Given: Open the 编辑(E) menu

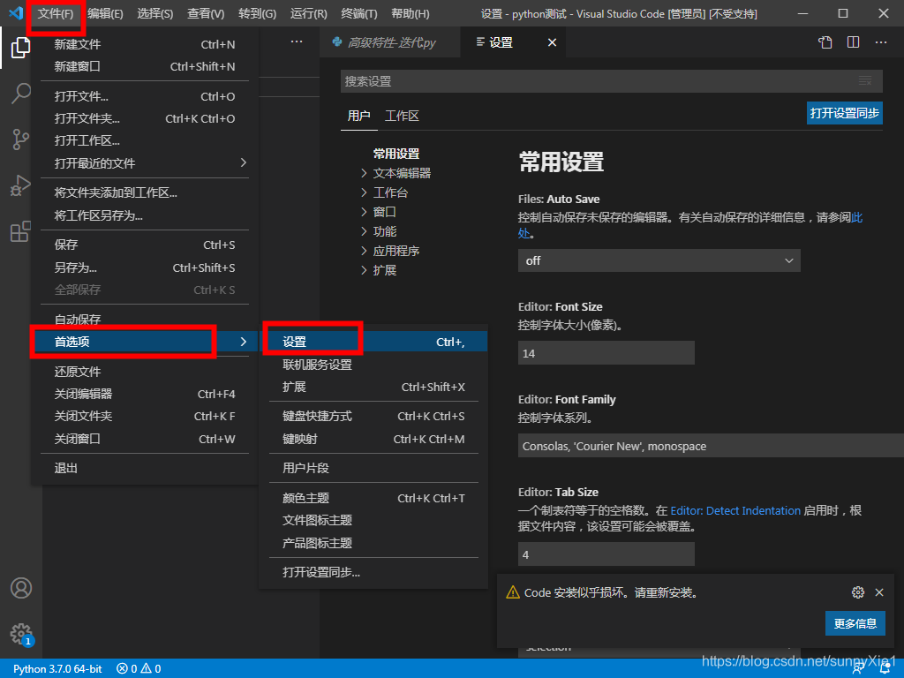Looking at the screenshot, I should [106, 13].
